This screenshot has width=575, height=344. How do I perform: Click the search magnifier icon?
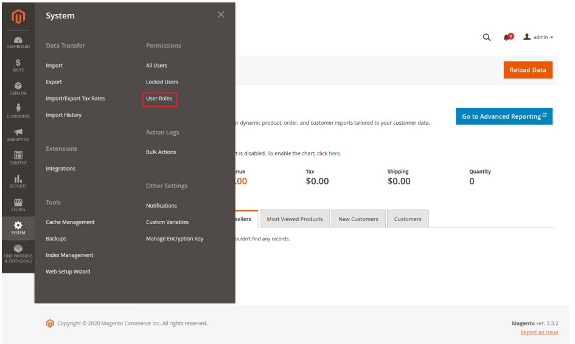(x=487, y=37)
